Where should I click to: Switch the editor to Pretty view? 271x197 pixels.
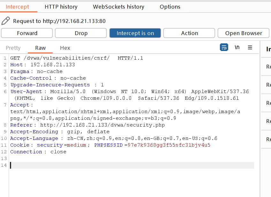(x=13, y=48)
